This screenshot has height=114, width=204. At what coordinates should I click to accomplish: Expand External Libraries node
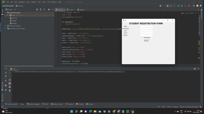[5, 26]
